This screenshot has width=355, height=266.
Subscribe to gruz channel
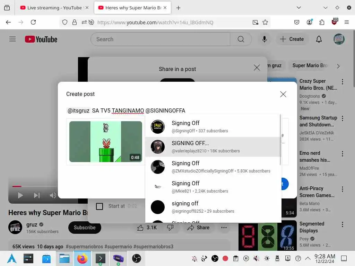[x=85, y=228]
